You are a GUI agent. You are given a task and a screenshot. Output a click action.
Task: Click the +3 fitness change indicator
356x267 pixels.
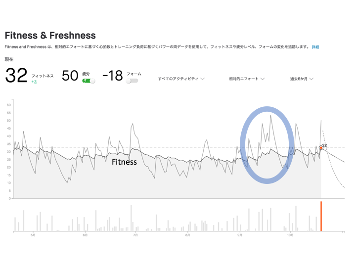pos(34,82)
